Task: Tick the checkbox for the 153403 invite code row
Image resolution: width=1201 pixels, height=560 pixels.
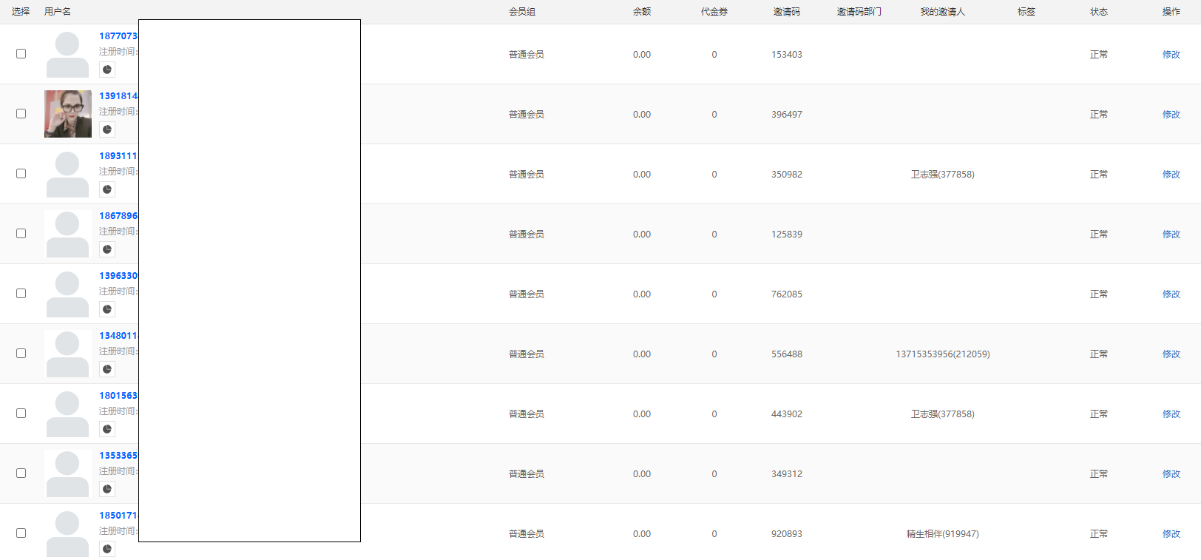Action: point(21,54)
